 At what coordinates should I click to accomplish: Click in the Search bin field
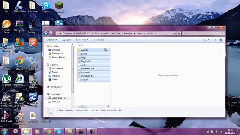click(203, 33)
